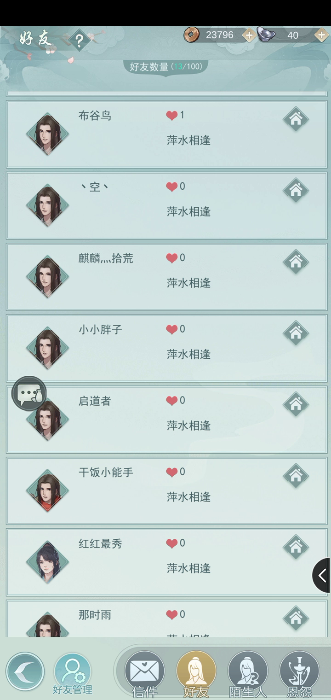Visit 红红最秀's home via house icon
The height and width of the screenshot is (700, 331).
click(296, 547)
